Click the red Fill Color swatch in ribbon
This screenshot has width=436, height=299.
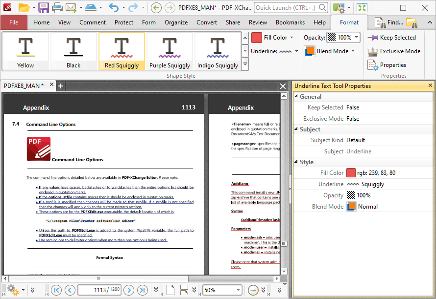(256, 38)
